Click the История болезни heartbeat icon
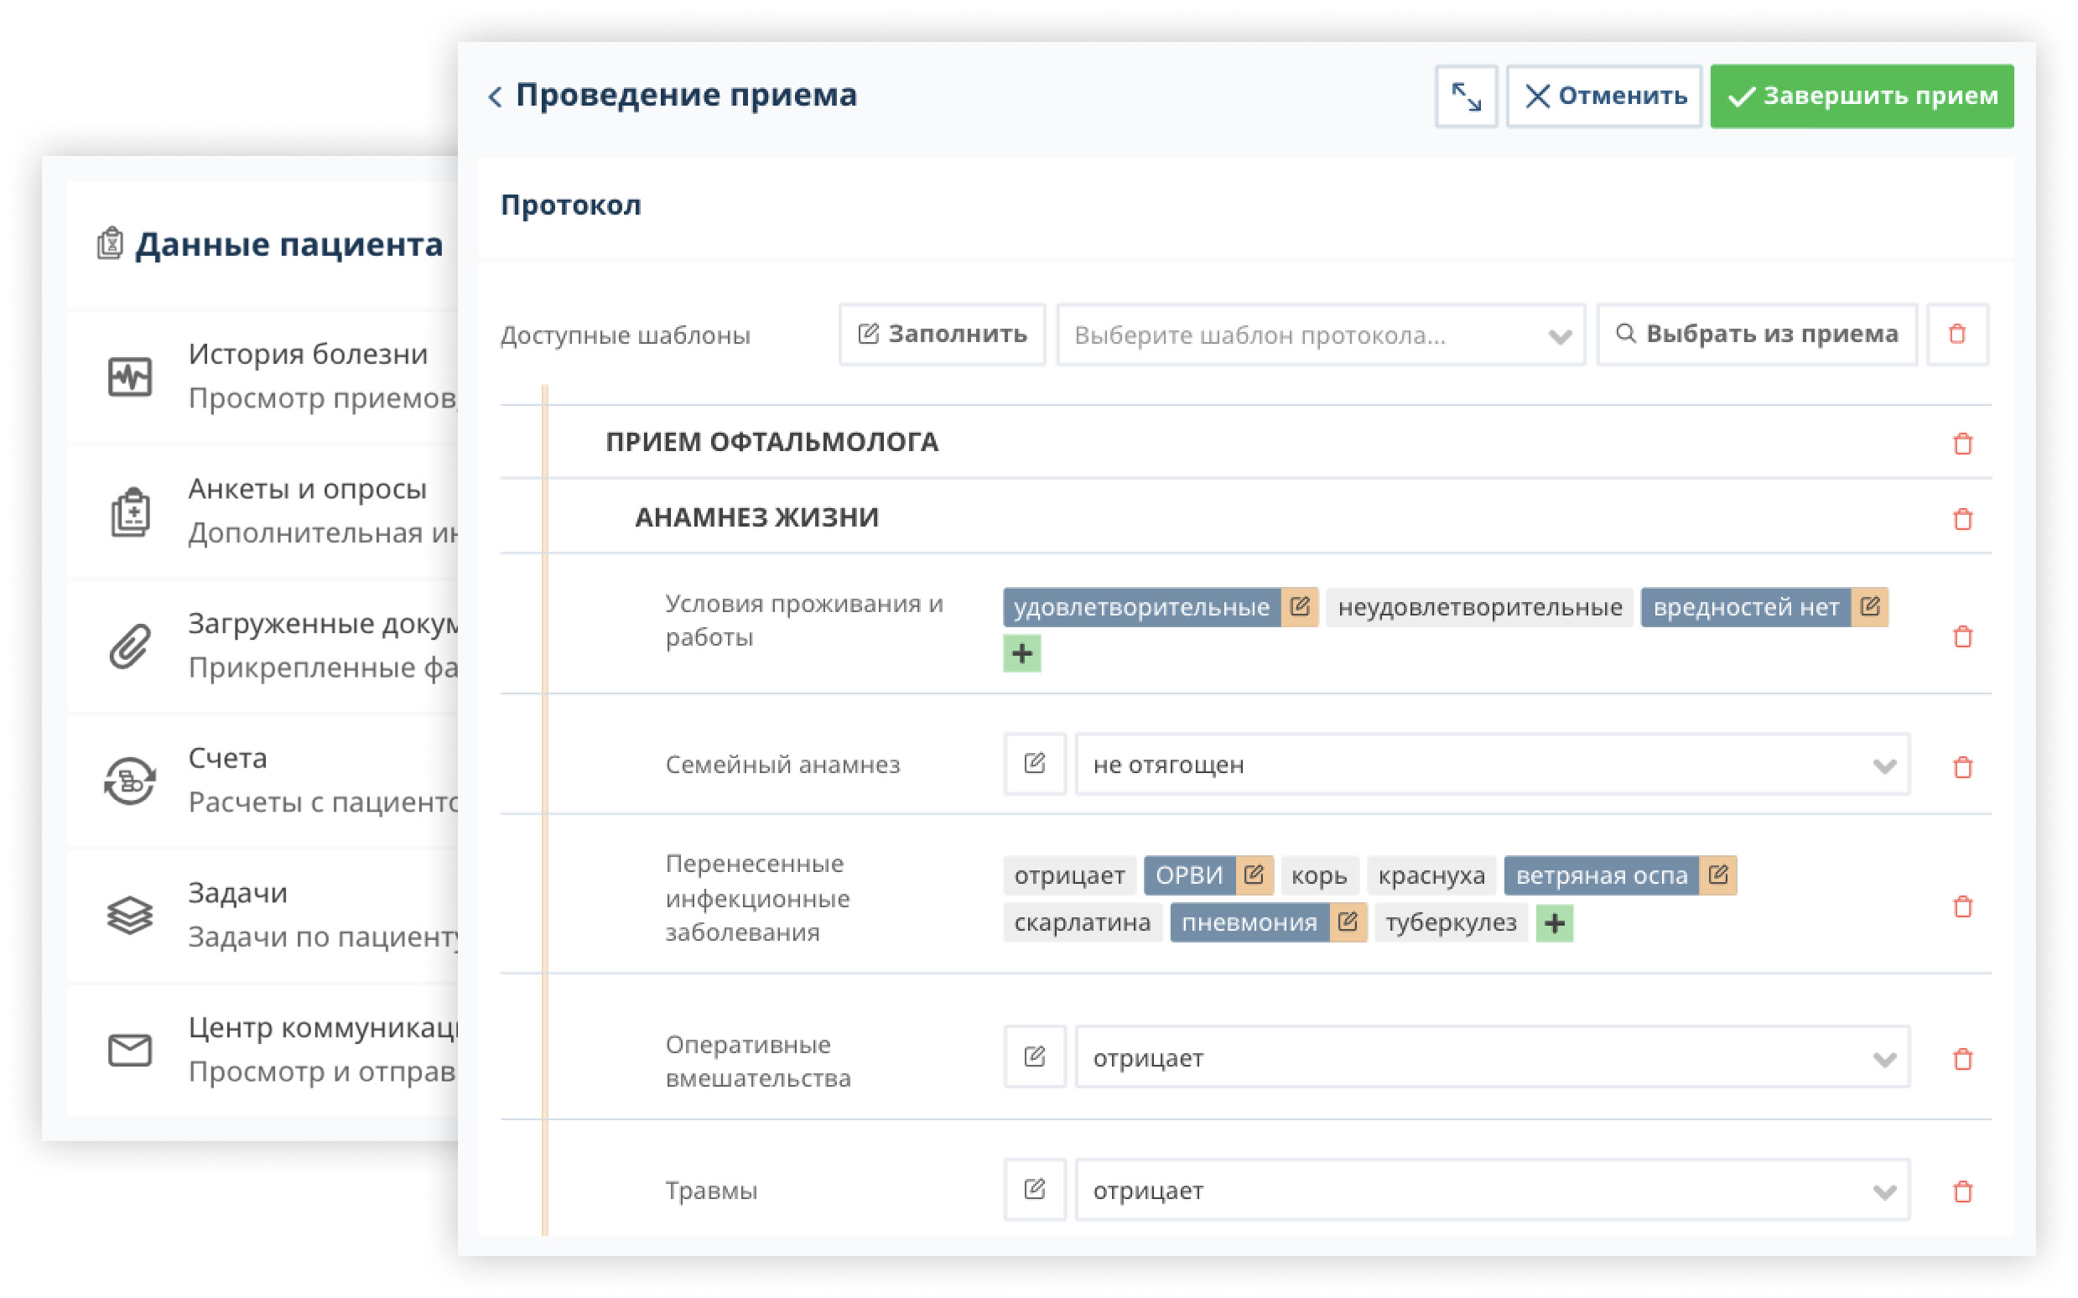2078x1298 pixels. click(x=130, y=376)
